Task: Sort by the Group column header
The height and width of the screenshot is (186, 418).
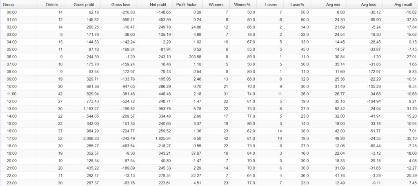Action: [x=18, y=4]
